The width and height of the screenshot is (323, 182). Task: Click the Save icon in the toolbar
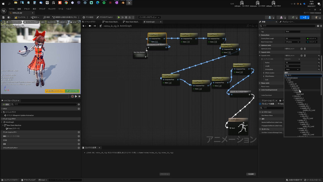(3, 17)
